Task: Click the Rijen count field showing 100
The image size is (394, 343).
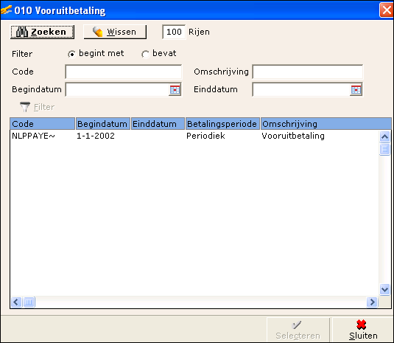Action: (174, 32)
